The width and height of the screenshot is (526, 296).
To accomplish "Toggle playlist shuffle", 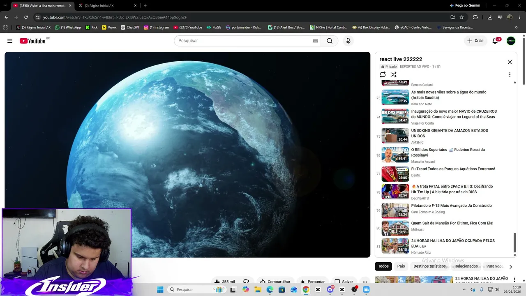I will click(393, 74).
